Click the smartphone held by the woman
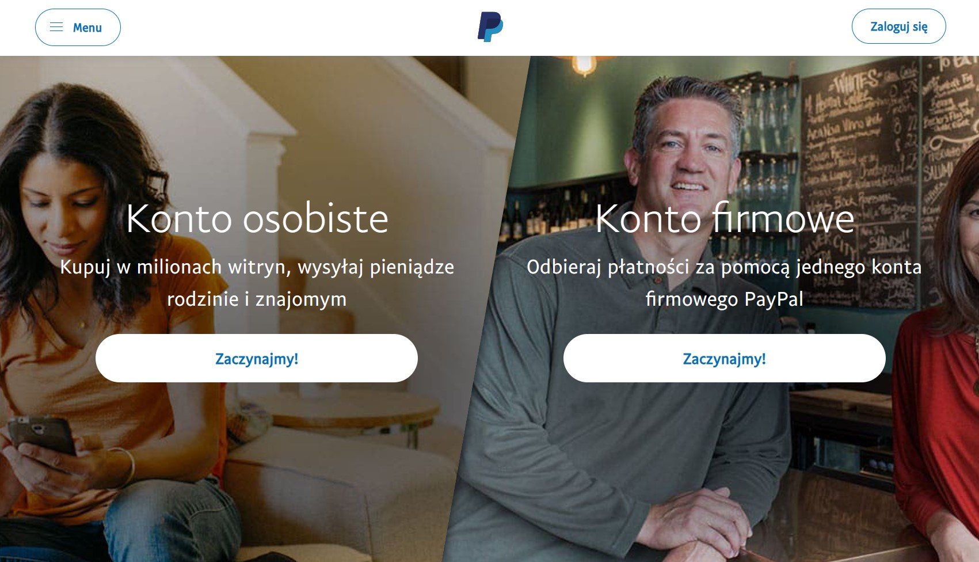This screenshot has height=562, width=979. coord(41,436)
